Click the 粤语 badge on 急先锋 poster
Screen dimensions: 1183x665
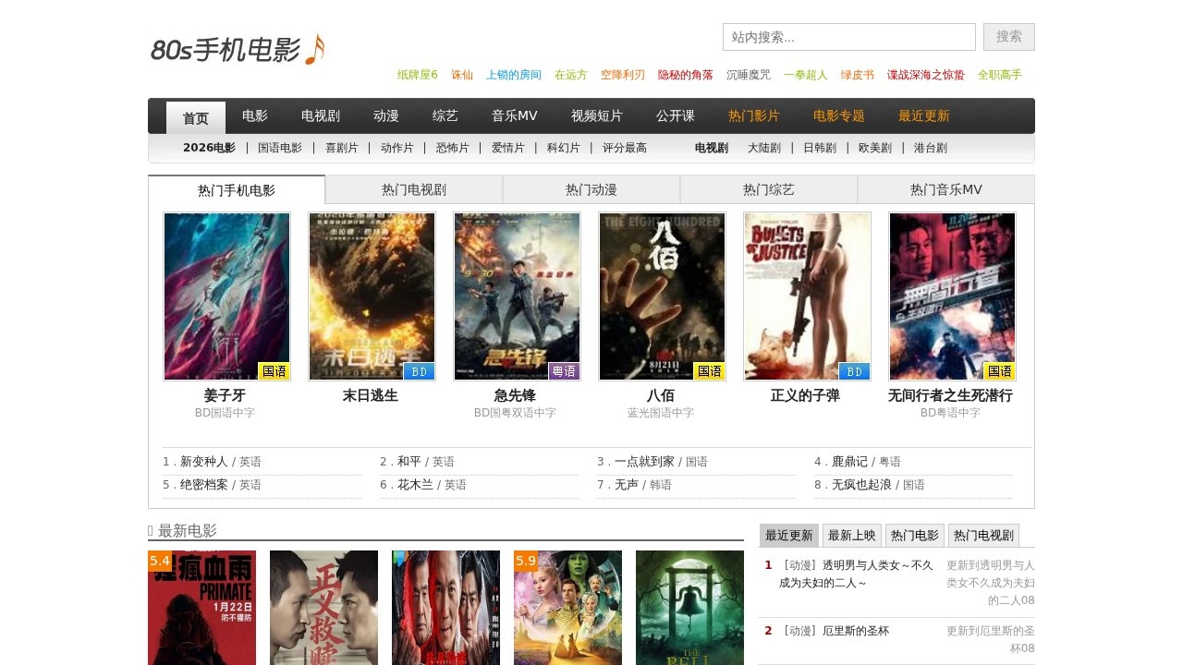click(565, 371)
